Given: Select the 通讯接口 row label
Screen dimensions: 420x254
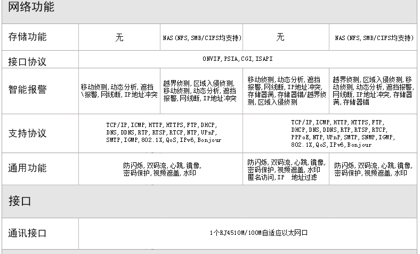Looking at the screenshot, I should (x=27, y=233).
